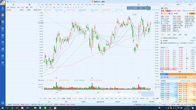Screen dimensions: 196x110
Task: Adjust the highlighted timeline range selector
Action: 148,94
